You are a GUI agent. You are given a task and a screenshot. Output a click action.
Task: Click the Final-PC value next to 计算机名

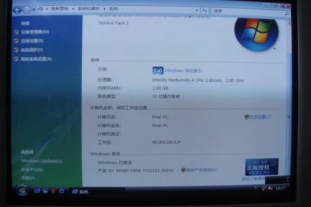(160, 117)
